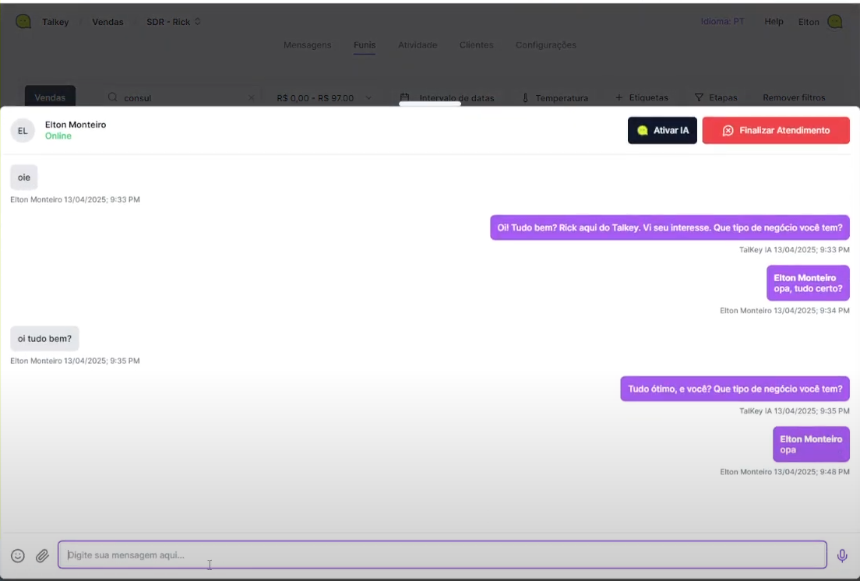This screenshot has width=860, height=581.
Task: Open the R$ 0,00 - R$ 97,00 price dropdown
Action: [x=324, y=98]
